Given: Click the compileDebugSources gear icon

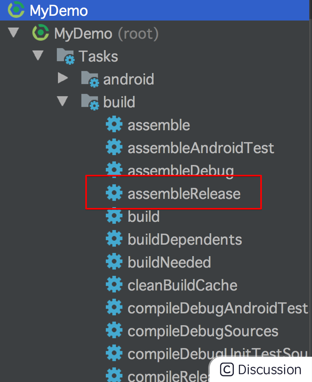Looking at the screenshot, I should tap(114, 330).
